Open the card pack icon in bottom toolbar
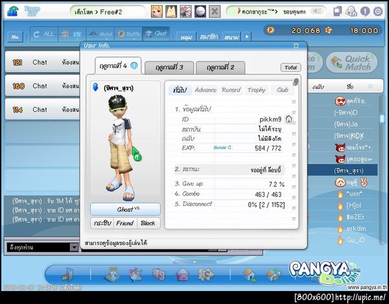This screenshot has width=389, height=304. [159, 275]
